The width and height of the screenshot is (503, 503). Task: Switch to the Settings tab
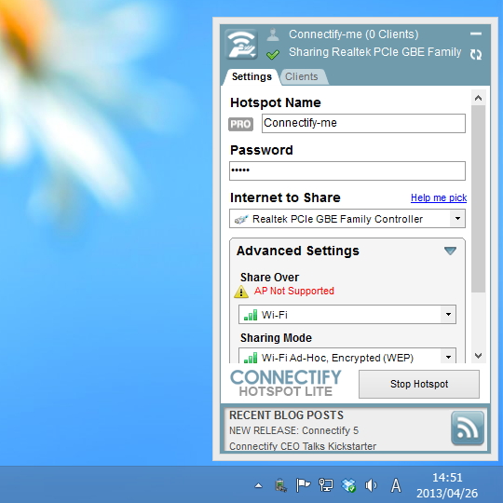[251, 77]
